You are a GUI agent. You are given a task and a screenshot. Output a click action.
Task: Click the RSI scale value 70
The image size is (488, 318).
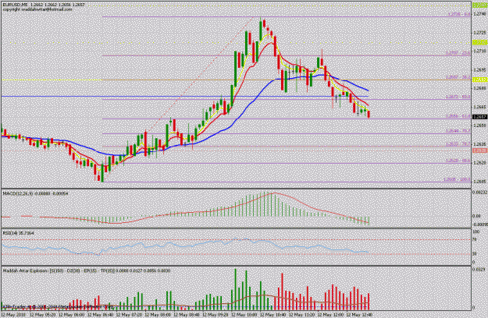[475, 239]
